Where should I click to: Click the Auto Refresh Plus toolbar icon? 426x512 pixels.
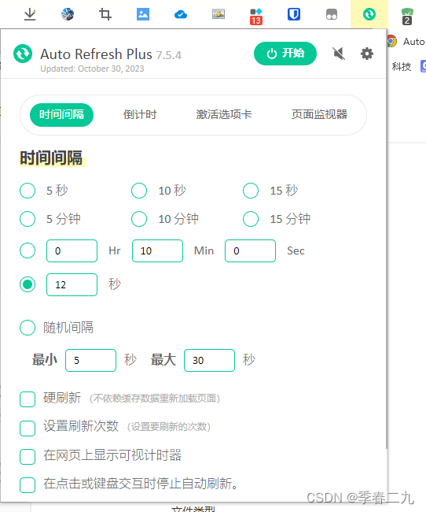pyautogui.click(x=369, y=14)
